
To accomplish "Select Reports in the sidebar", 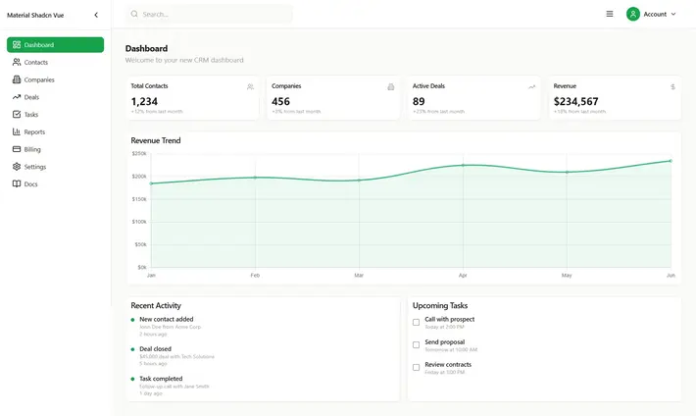I will point(55,131).
